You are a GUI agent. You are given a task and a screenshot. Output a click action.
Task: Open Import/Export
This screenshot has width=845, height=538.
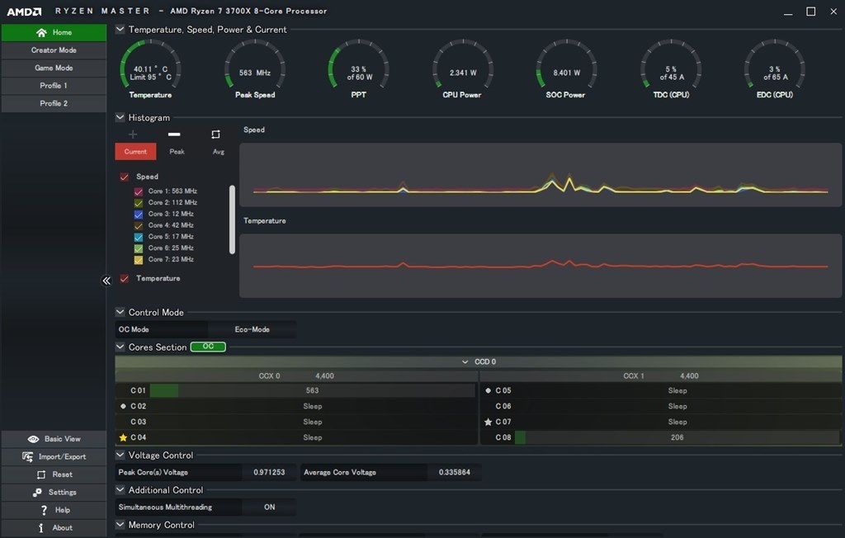(54, 456)
